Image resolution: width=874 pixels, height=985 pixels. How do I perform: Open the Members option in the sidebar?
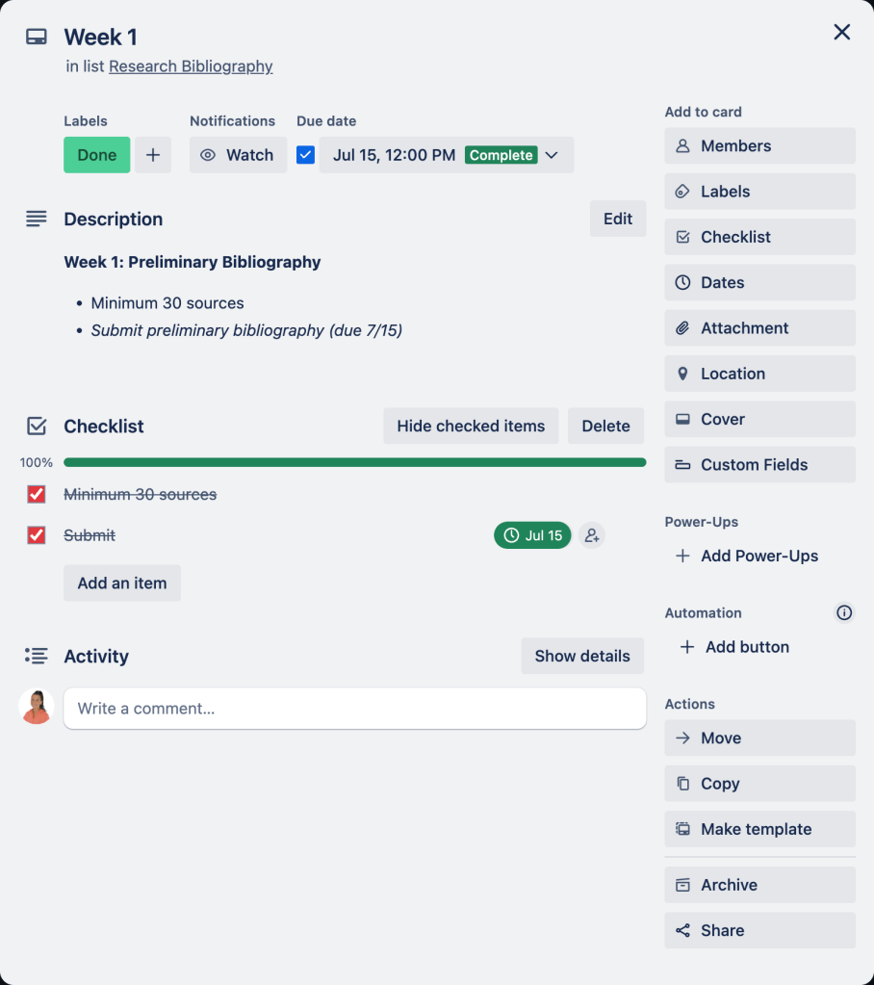759,146
